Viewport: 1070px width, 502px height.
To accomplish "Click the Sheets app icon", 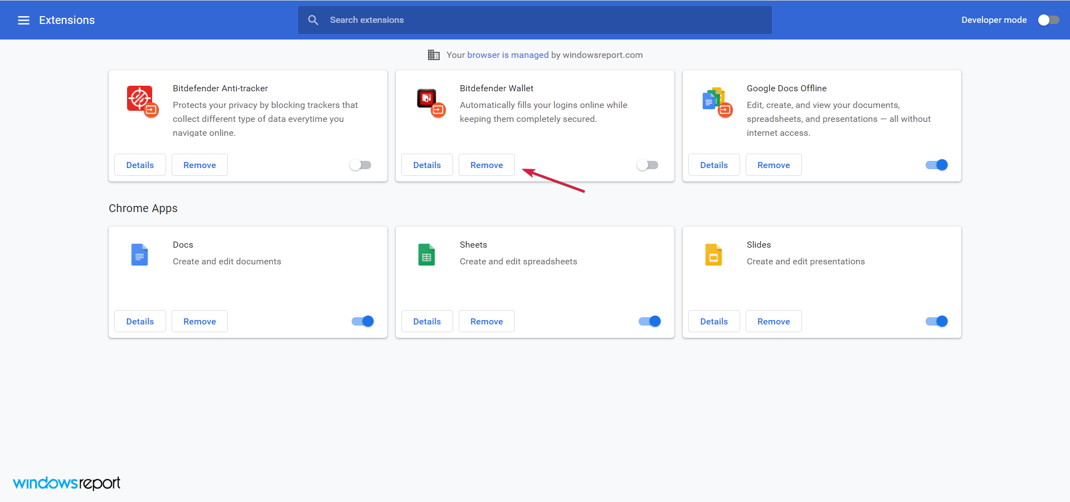I will (426, 254).
